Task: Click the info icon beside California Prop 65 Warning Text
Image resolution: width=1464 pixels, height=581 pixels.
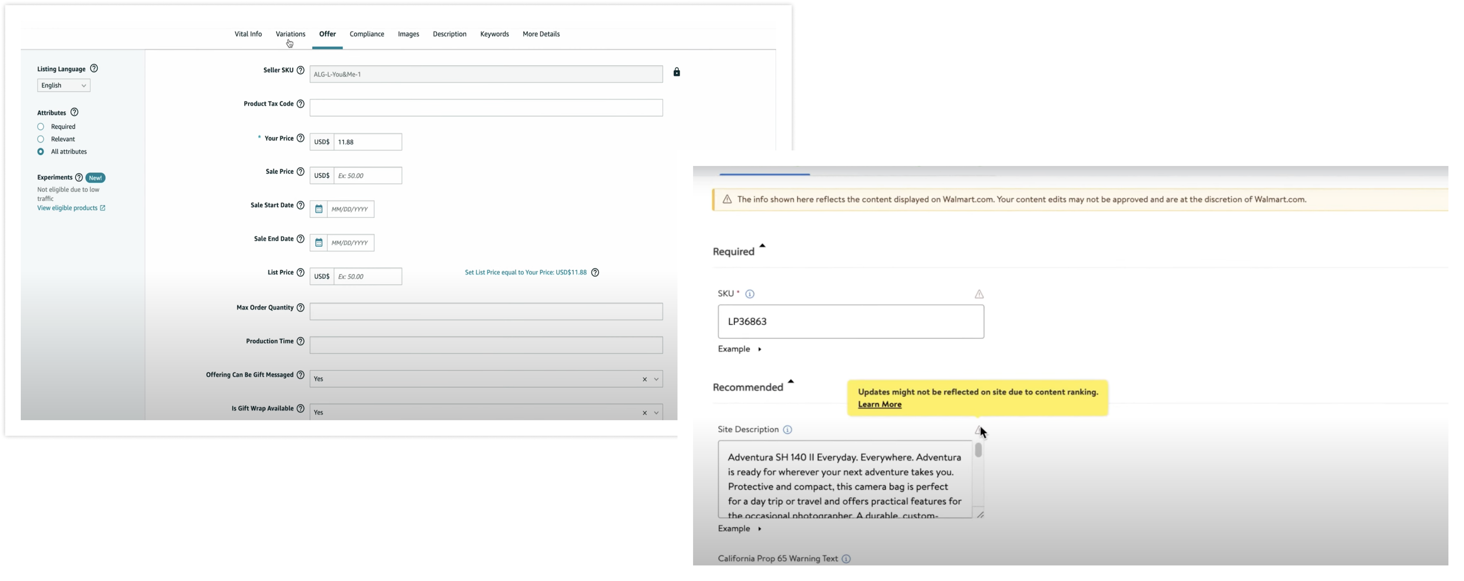Action: coord(846,559)
